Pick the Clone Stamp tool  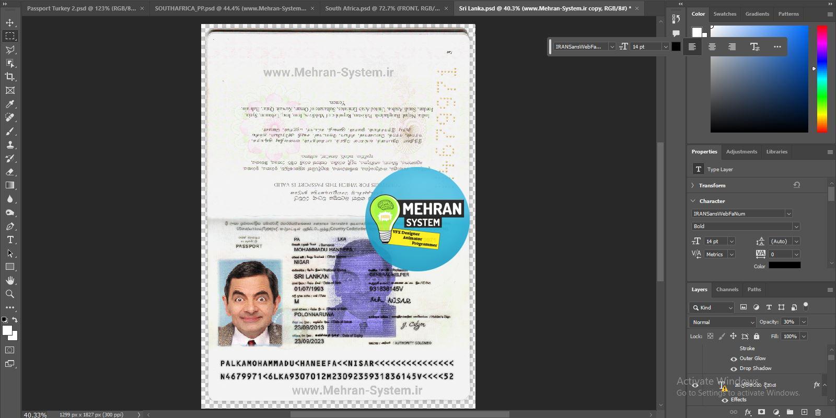point(10,145)
